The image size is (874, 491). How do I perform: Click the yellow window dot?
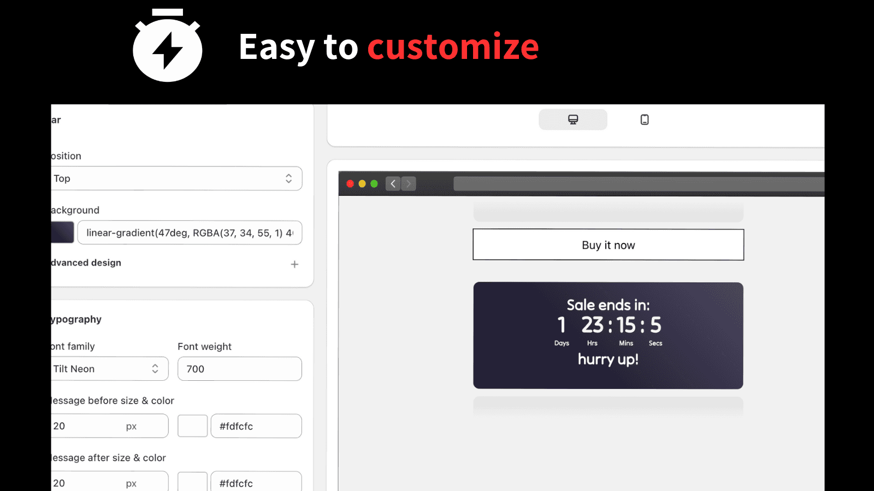pyautogui.click(x=362, y=184)
